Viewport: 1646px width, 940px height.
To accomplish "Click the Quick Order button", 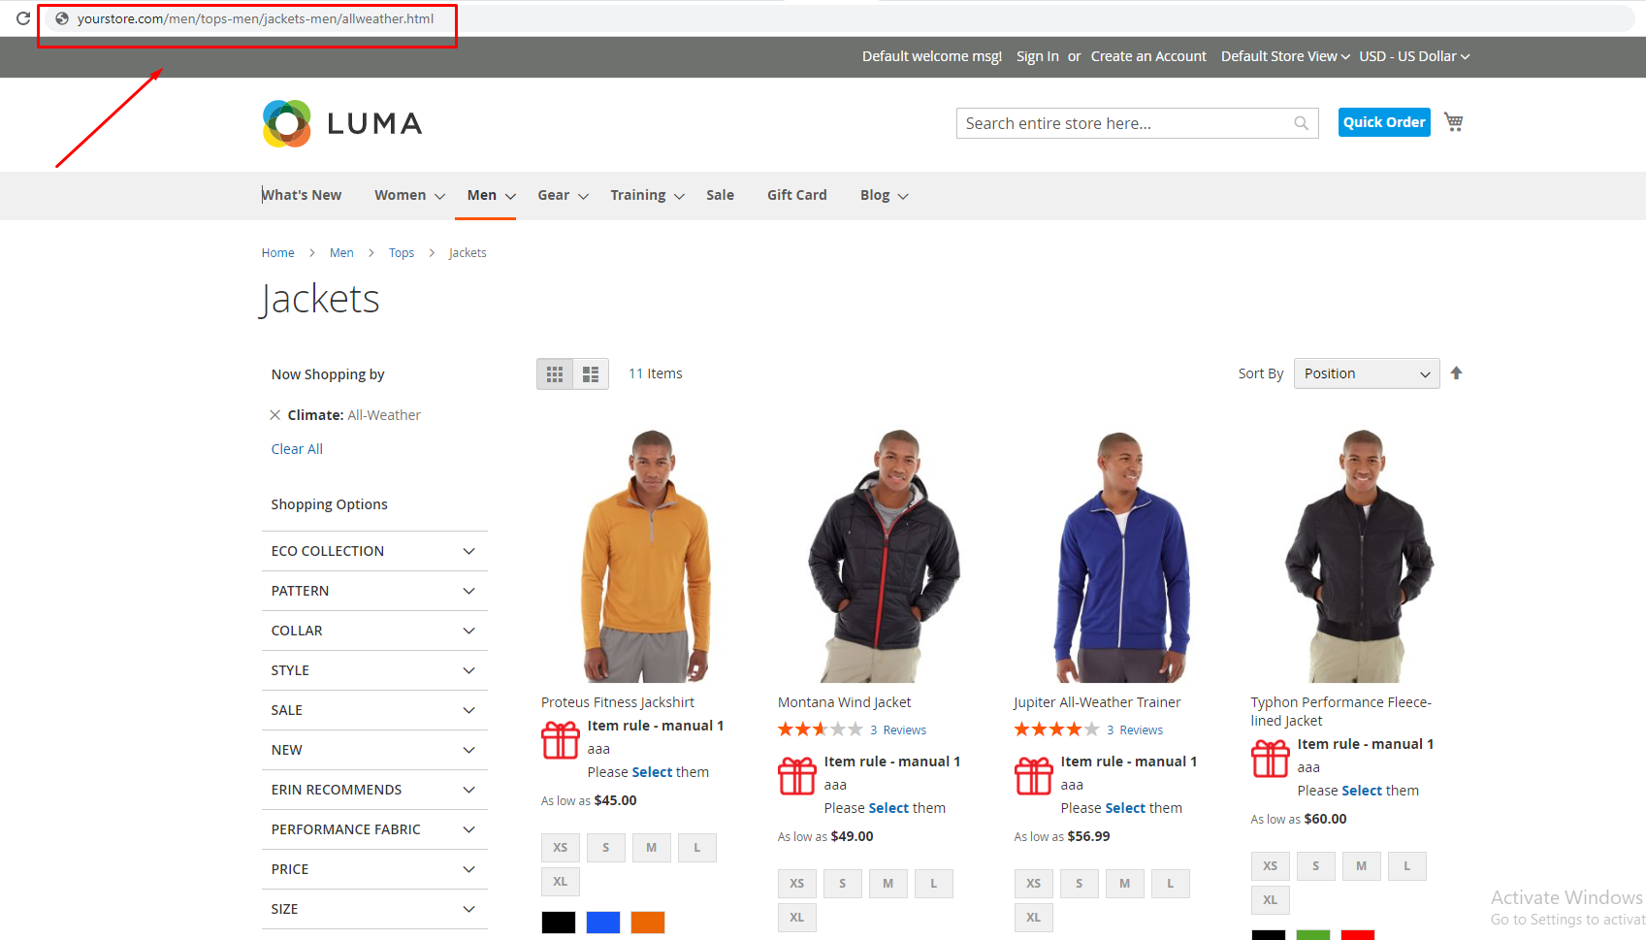I will [x=1384, y=122].
